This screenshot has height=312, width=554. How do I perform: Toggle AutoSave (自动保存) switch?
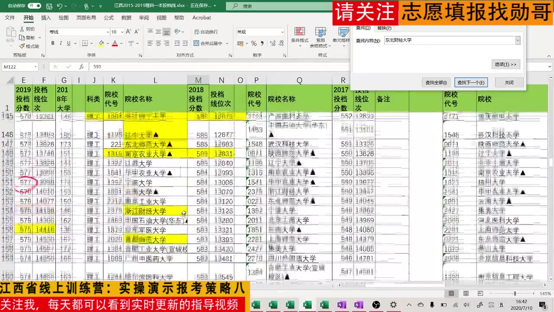[34, 6]
